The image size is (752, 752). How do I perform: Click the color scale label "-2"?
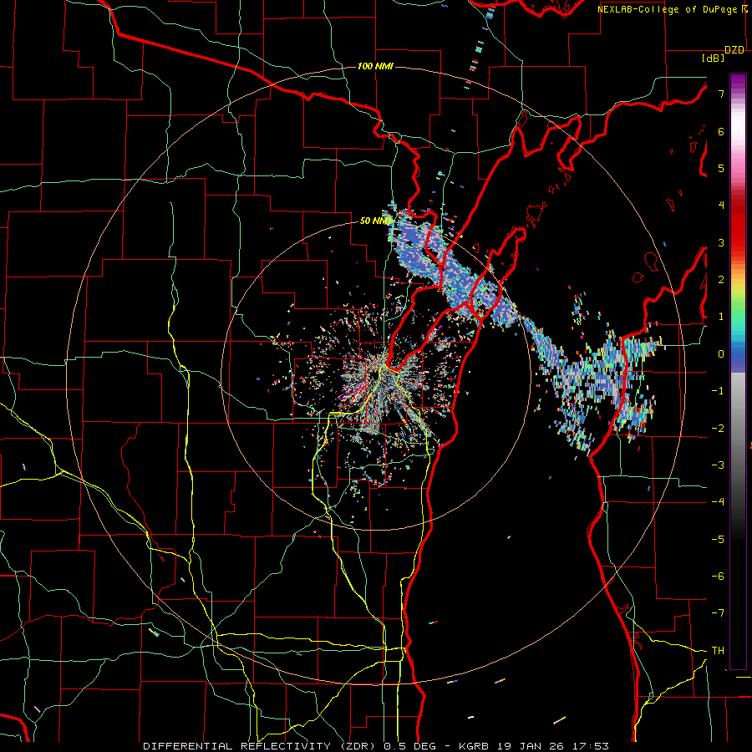pos(718,428)
